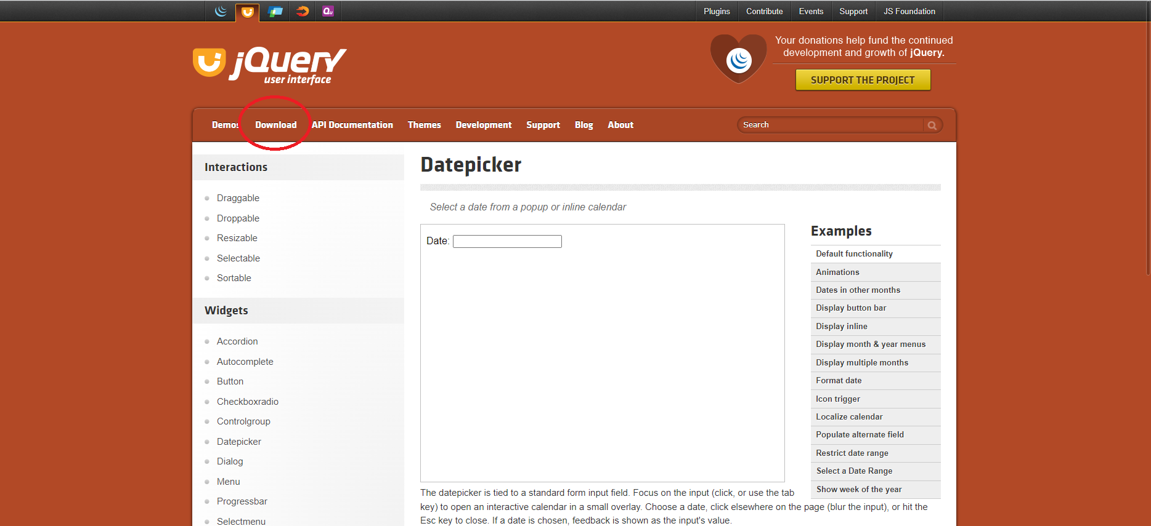
Task: Select Dates in other months example
Action: pyautogui.click(x=876, y=290)
